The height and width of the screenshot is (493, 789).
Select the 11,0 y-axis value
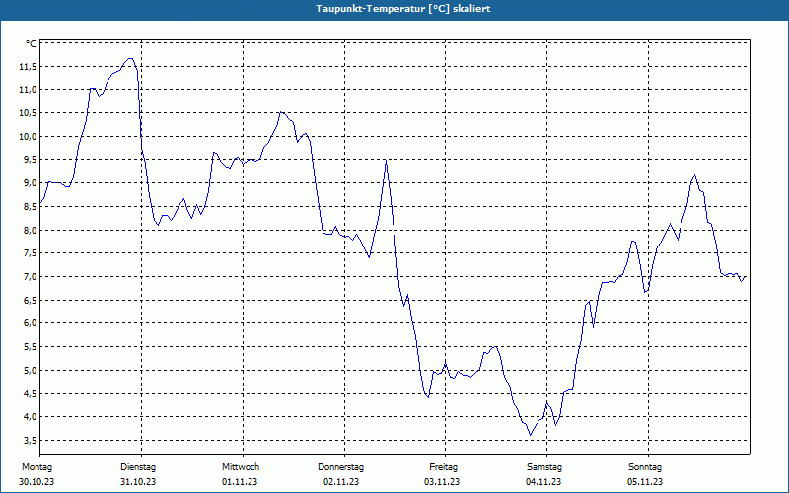(x=29, y=90)
